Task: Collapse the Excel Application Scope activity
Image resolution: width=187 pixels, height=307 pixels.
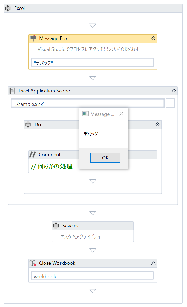Action: tap(174, 91)
